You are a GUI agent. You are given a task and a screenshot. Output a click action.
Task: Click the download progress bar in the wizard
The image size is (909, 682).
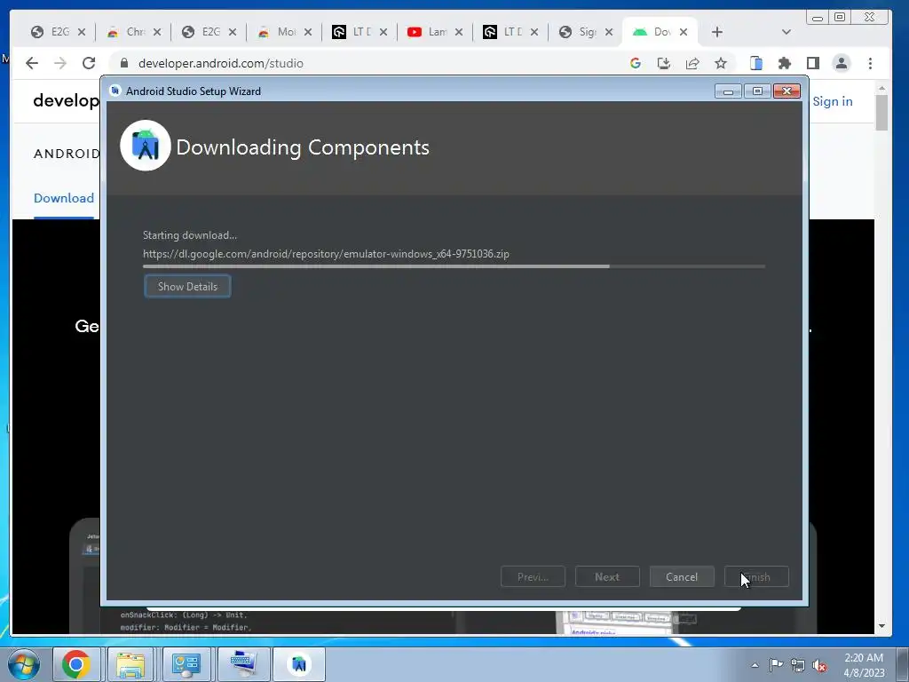point(454,266)
